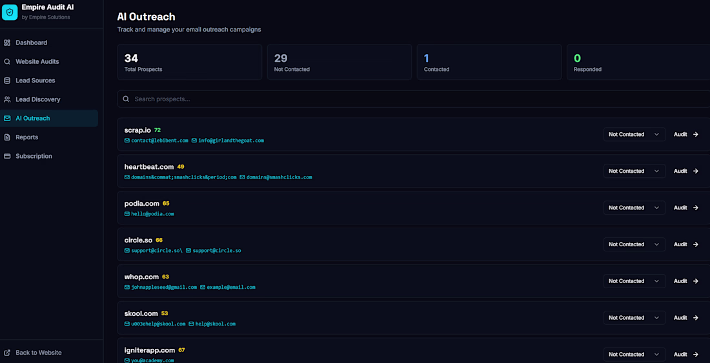The width and height of the screenshot is (710, 363).
Task: Open status dropdown for whop.com
Action: pos(634,280)
